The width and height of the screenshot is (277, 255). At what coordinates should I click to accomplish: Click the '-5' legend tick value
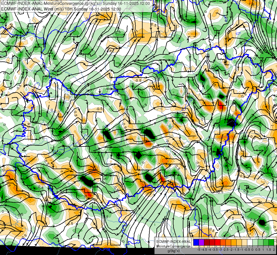click(199, 250)
